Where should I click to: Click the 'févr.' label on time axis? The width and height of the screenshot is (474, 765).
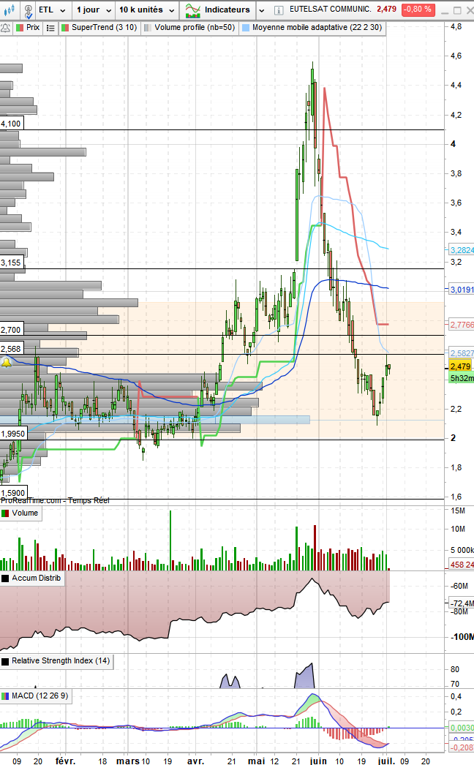(65, 761)
